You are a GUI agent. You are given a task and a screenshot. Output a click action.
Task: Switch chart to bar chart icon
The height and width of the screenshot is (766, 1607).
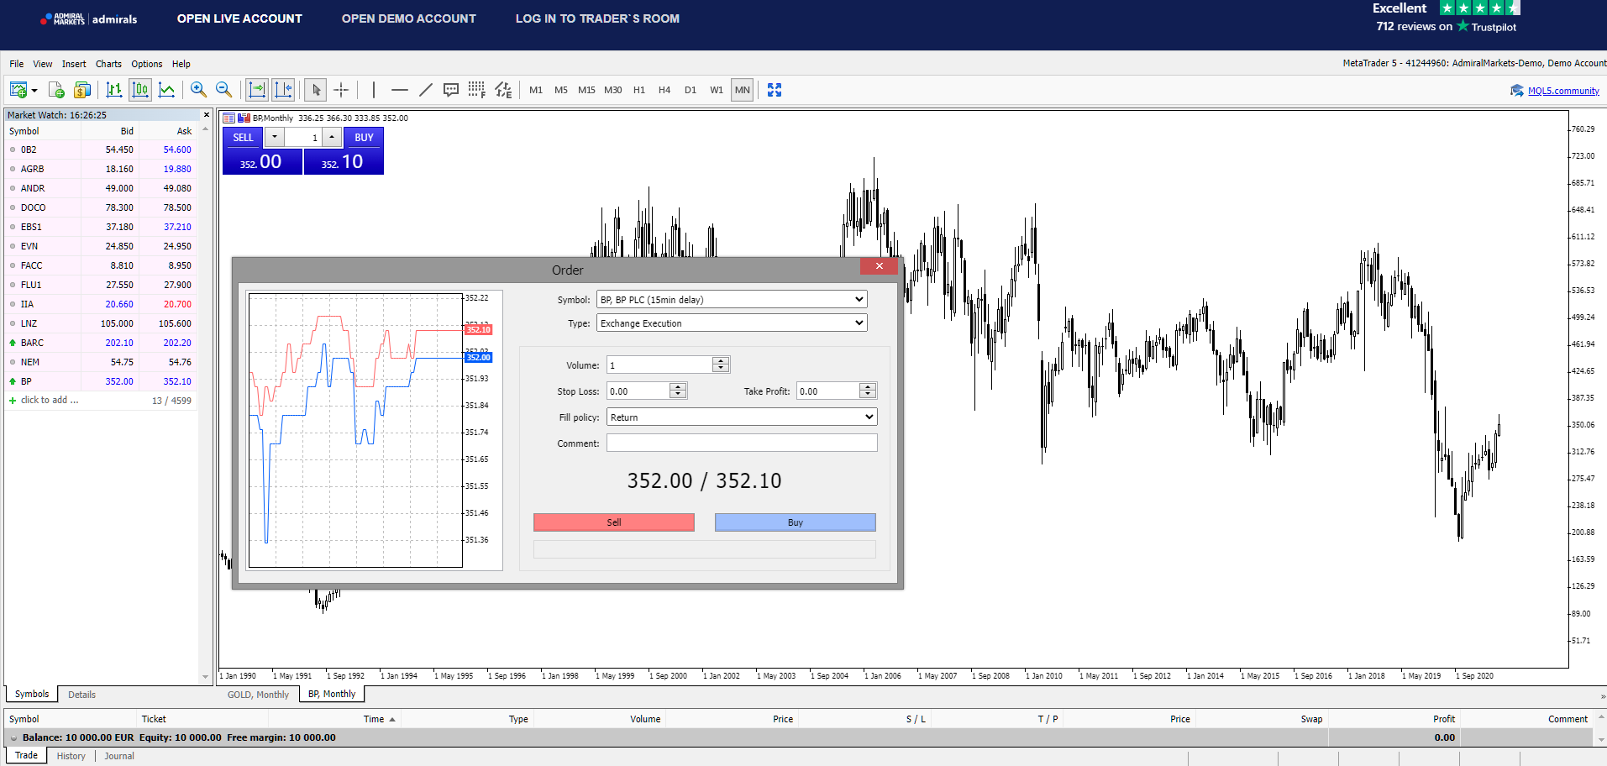114,90
